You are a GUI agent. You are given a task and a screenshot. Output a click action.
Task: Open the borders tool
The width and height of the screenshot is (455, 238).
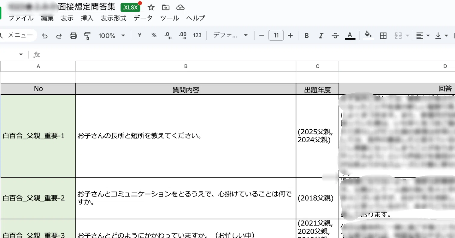click(x=383, y=36)
